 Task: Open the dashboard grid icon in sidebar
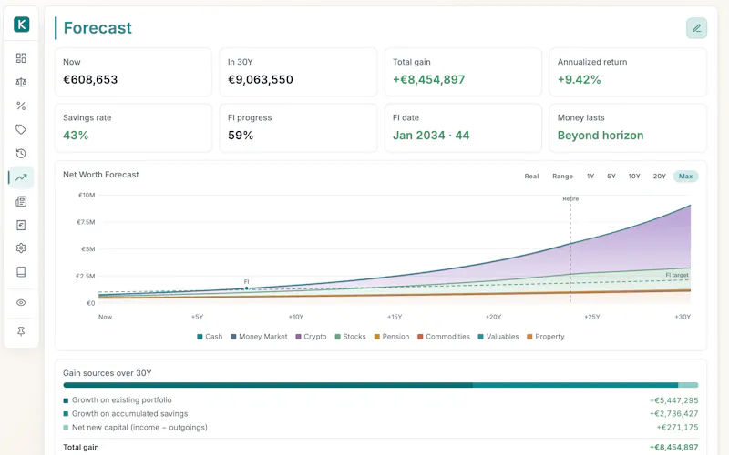click(21, 58)
